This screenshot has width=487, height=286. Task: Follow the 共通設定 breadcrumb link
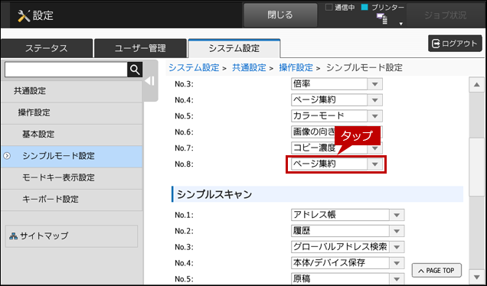(249, 67)
